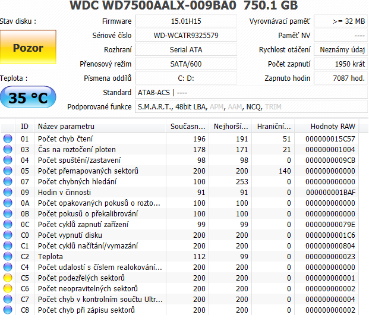Viewport: 369px width, 321px height.
Task: Click the serial number field WD-WCATR9325579
Action: click(x=186, y=35)
